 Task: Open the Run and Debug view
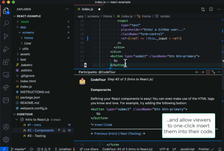tap(6, 49)
